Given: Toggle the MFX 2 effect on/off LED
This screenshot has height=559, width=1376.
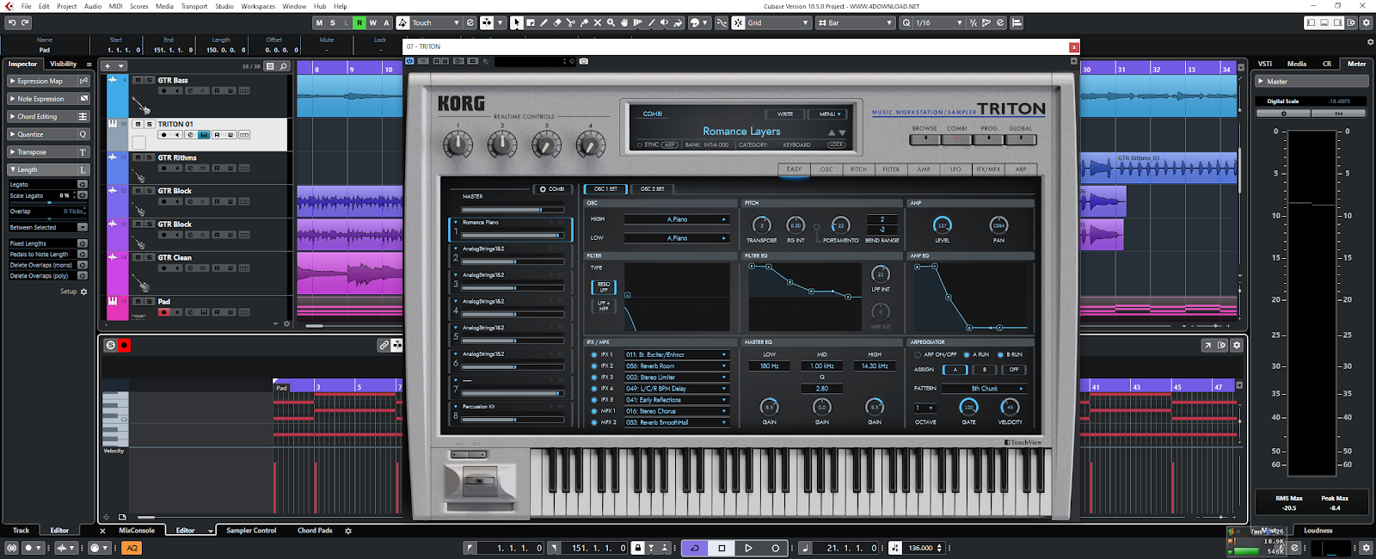Looking at the screenshot, I should 593,422.
